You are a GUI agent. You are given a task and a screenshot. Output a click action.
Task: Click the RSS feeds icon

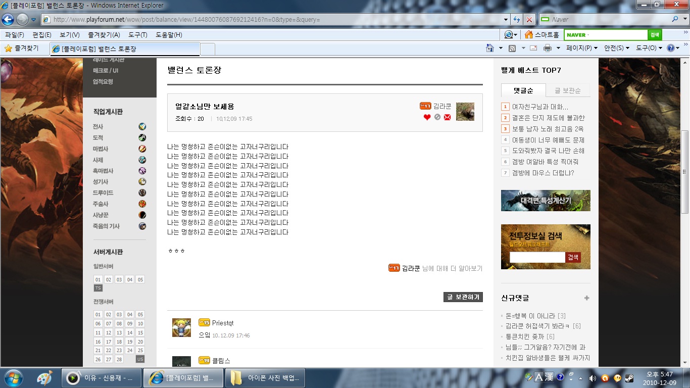[512, 48]
